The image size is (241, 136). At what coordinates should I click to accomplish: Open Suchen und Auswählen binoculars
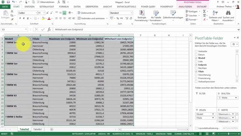click(228, 16)
